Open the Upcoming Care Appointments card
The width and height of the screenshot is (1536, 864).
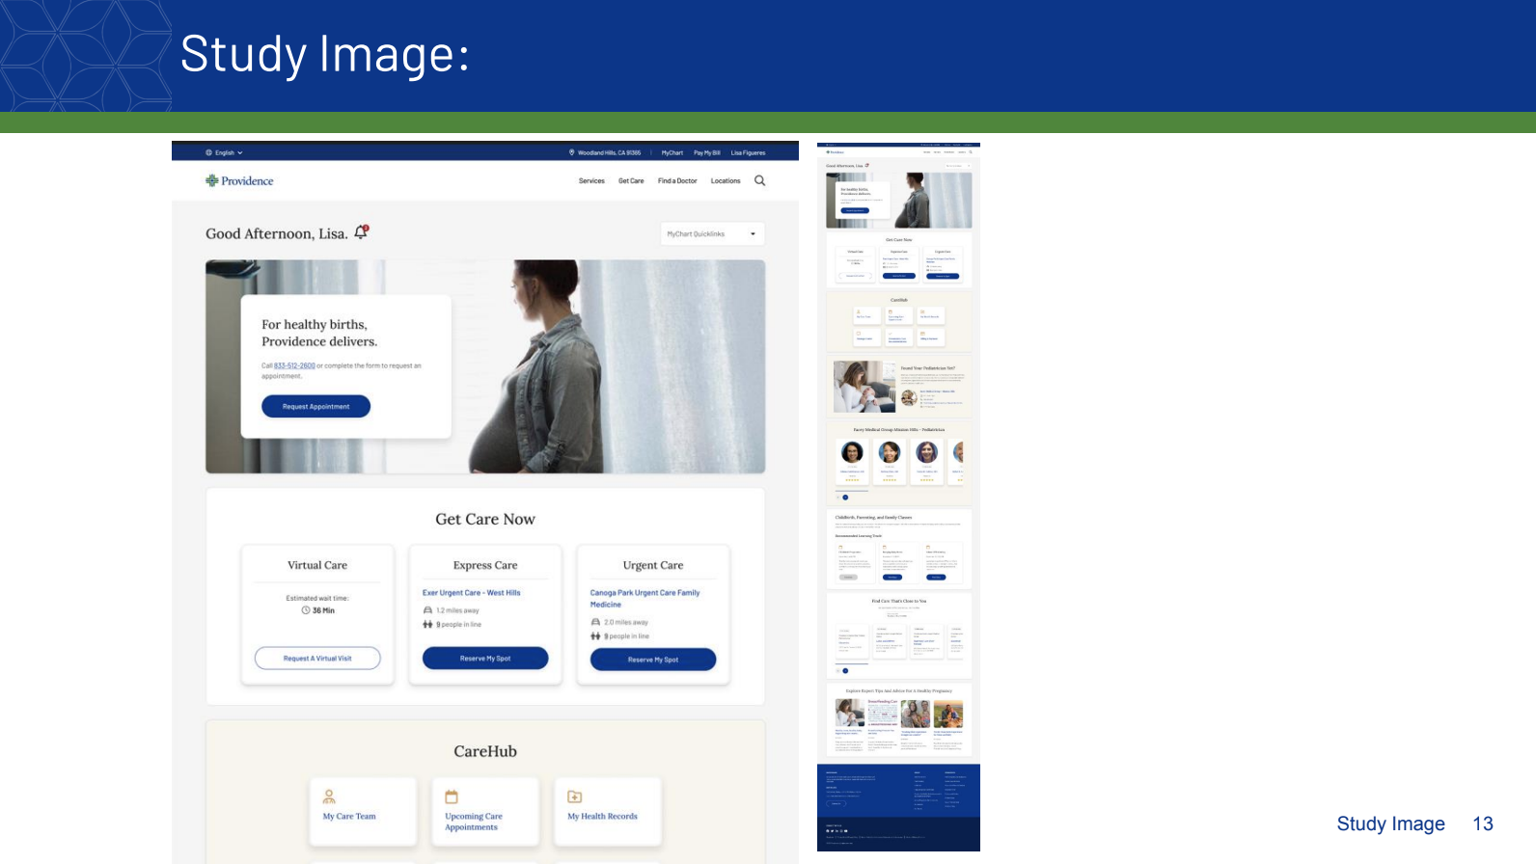(x=485, y=812)
